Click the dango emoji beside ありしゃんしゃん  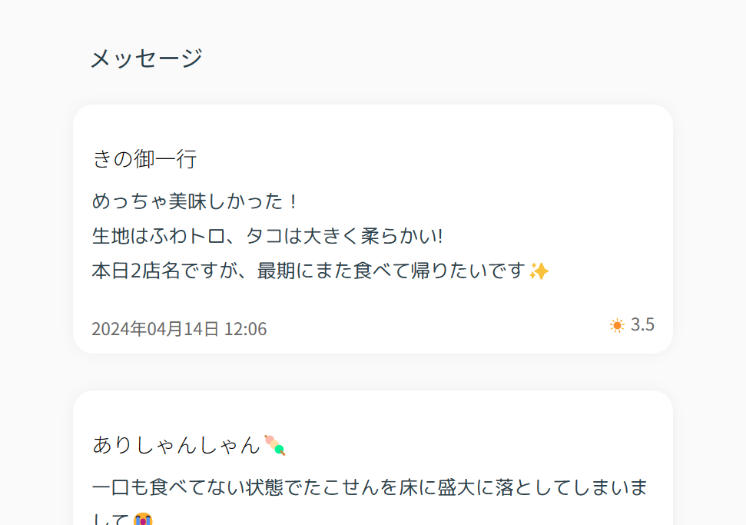275,446
